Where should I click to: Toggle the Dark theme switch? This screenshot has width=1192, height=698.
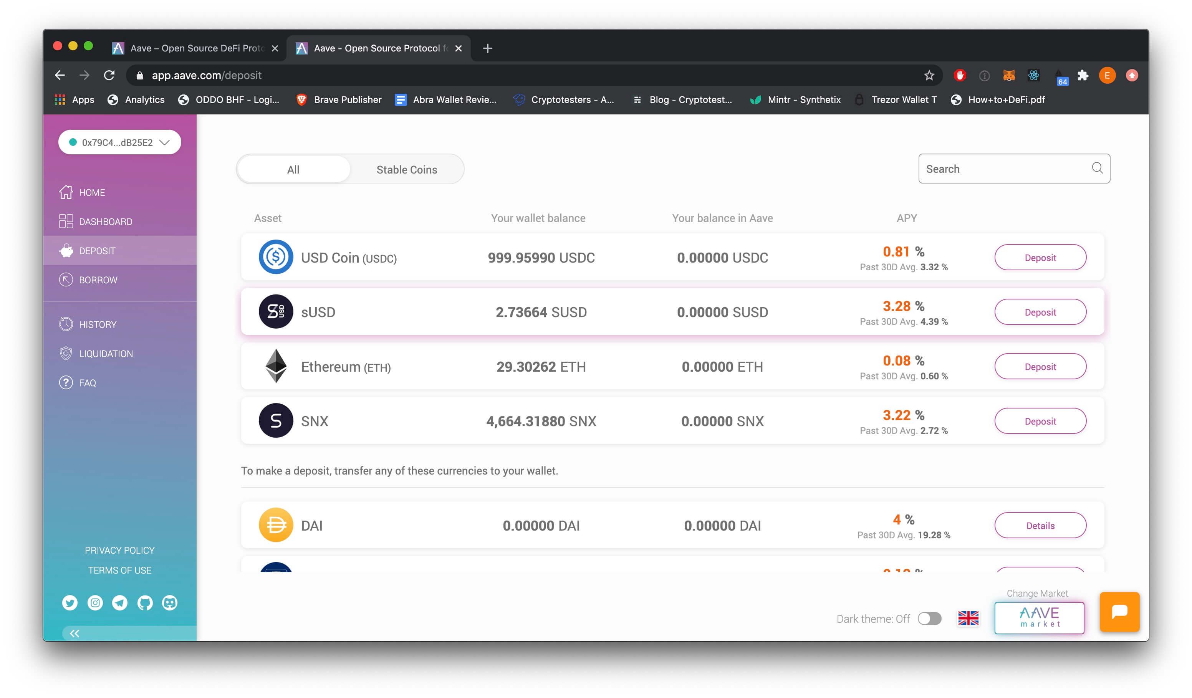coord(929,619)
